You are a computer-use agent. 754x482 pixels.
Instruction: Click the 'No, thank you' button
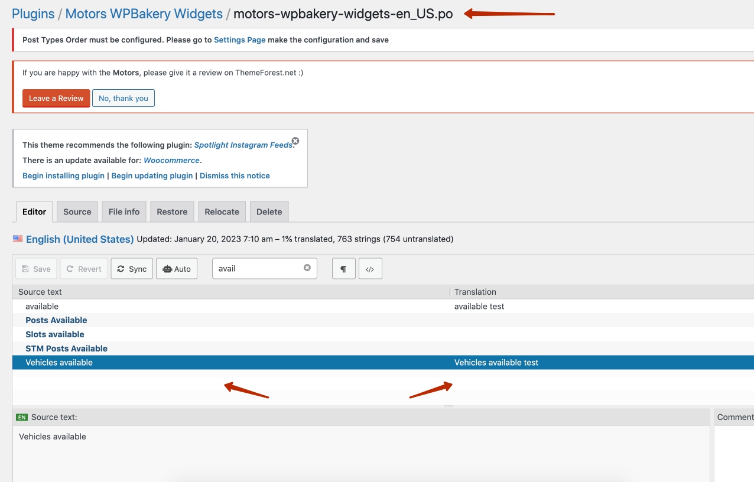click(123, 98)
